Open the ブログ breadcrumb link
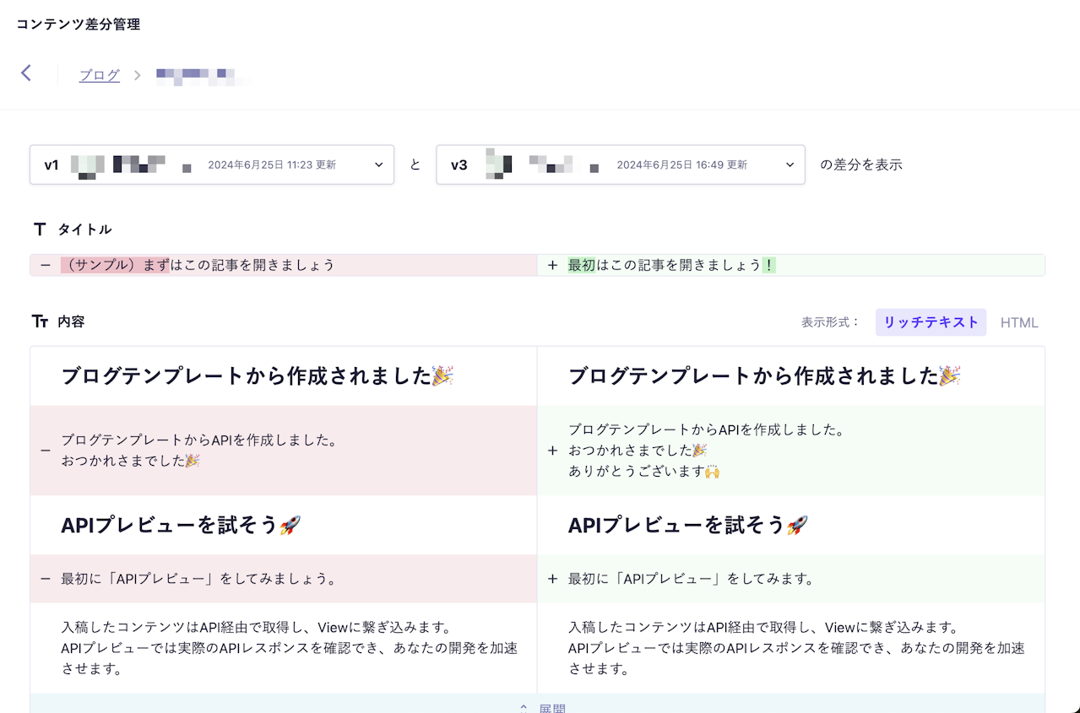Image resolution: width=1080 pixels, height=713 pixels. (x=99, y=74)
